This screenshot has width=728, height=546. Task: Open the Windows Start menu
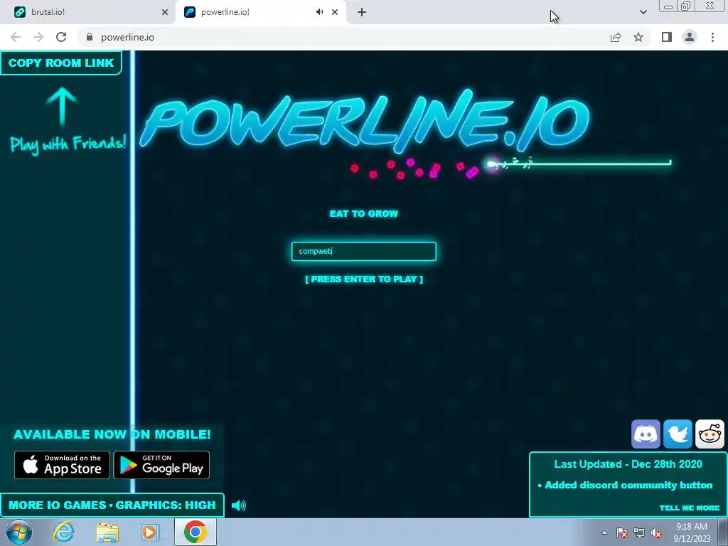[19, 532]
